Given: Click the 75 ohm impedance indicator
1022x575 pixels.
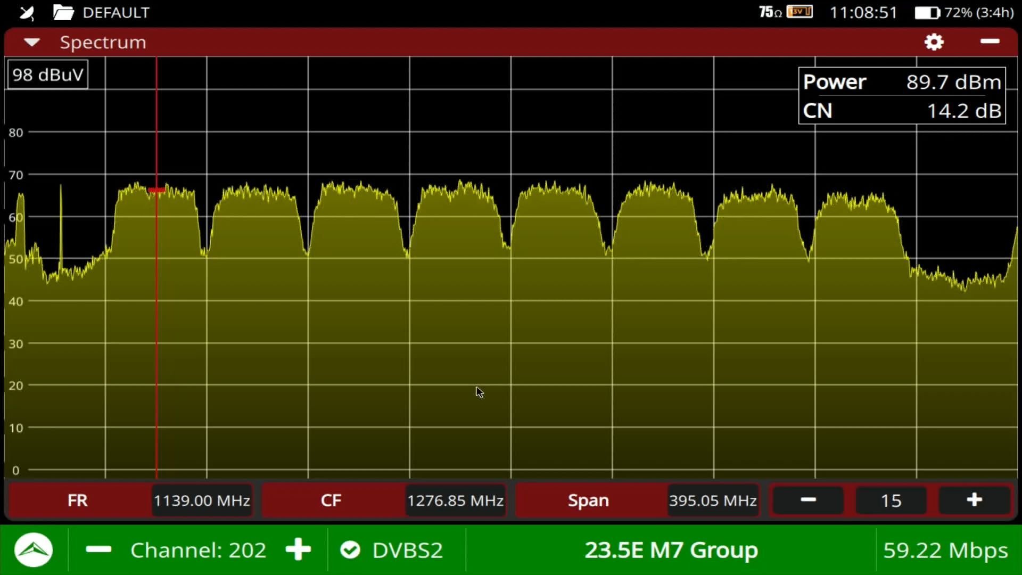Looking at the screenshot, I should tap(770, 12).
